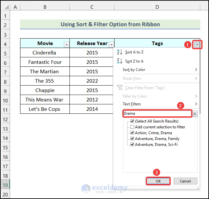Image resolution: width=209 pixels, height=199 pixels.
Task: Select the 2022 release year cell
Action: click(92, 81)
